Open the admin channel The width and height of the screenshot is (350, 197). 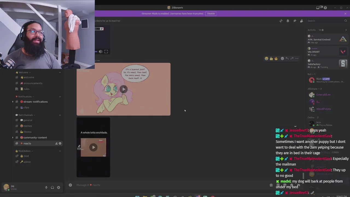pos(38,162)
